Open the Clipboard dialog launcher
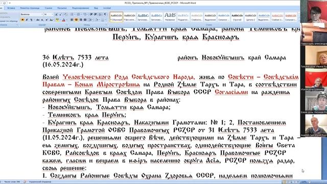The width and height of the screenshot is (327, 184). click(x=17, y=25)
